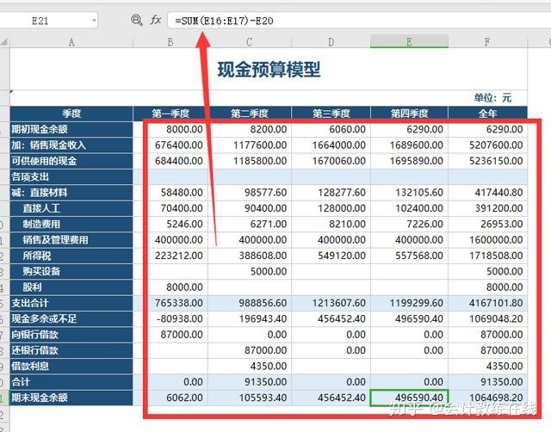Select the 期初现金余额 row label
Screen dimensions: 551x432
pyautogui.click(x=71, y=129)
